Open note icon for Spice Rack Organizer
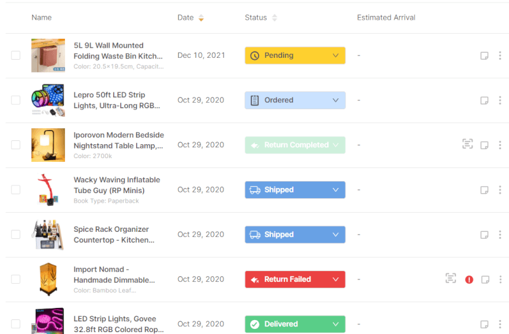This screenshot has width=509, height=334. tap(484, 234)
